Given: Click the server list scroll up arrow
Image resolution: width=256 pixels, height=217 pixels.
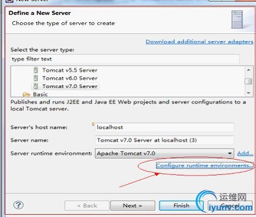Looking at the screenshot, I should 248,70.
